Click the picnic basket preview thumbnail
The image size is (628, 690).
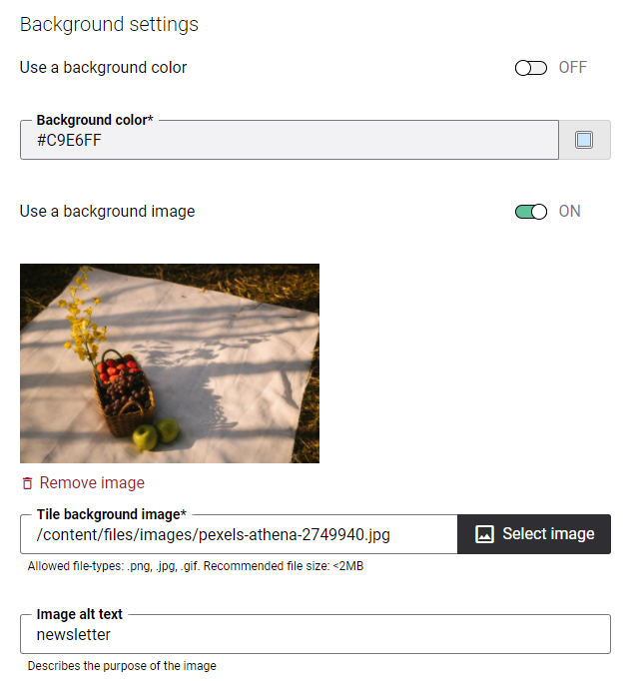tap(170, 363)
